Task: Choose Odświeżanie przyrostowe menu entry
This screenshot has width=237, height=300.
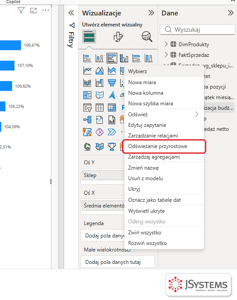Action: [164, 146]
